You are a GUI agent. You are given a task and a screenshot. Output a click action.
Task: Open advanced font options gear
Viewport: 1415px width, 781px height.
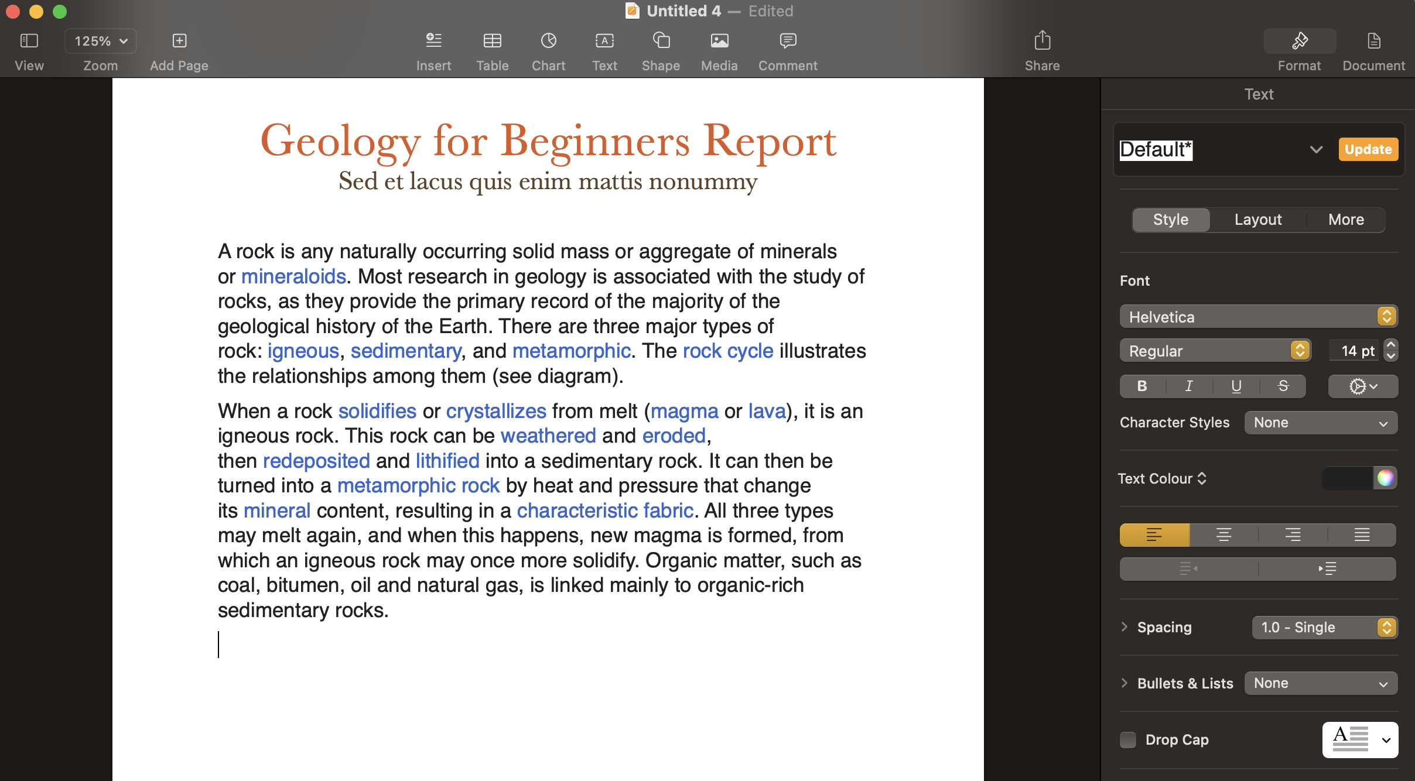[1363, 386]
